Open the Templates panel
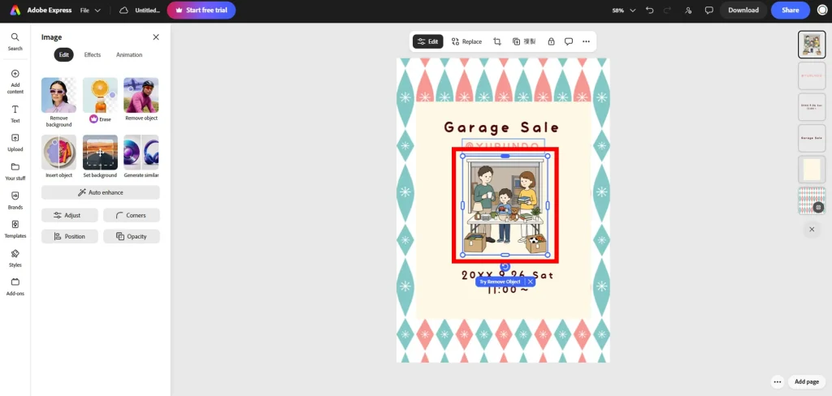This screenshot has height=396, width=832. click(x=15, y=229)
